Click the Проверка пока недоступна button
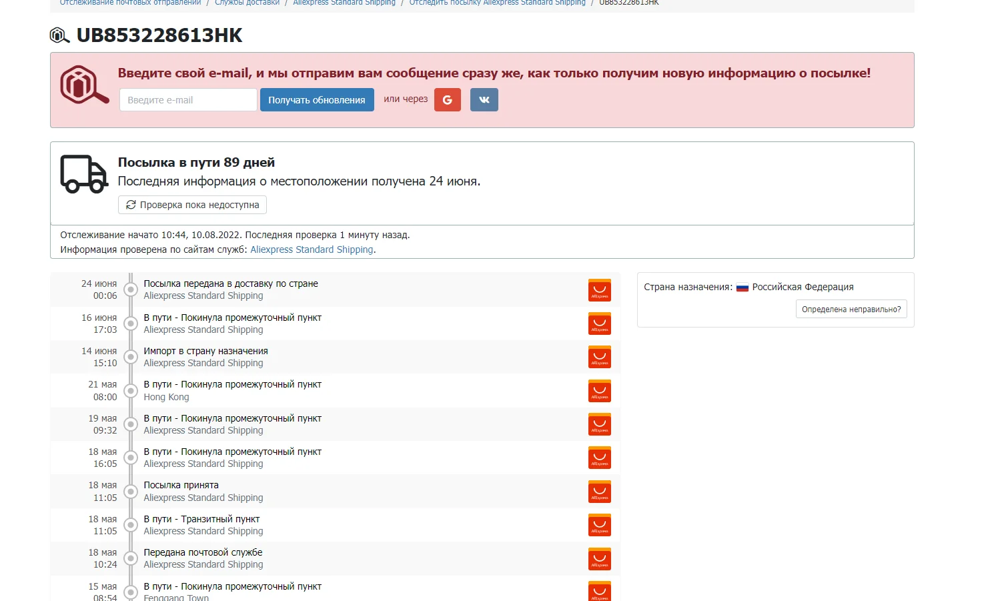 [192, 205]
